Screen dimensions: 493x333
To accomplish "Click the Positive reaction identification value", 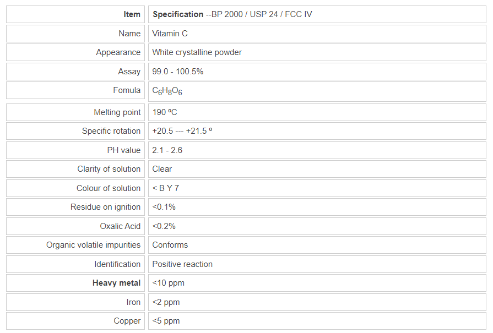I will click(x=182, y=264).
